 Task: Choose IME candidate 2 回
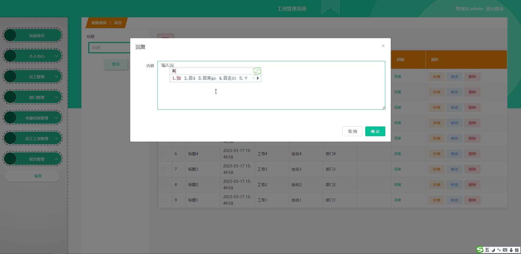tap(190, 78)
